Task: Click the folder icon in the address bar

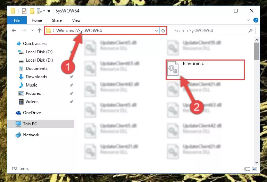Action: (49, 30)
